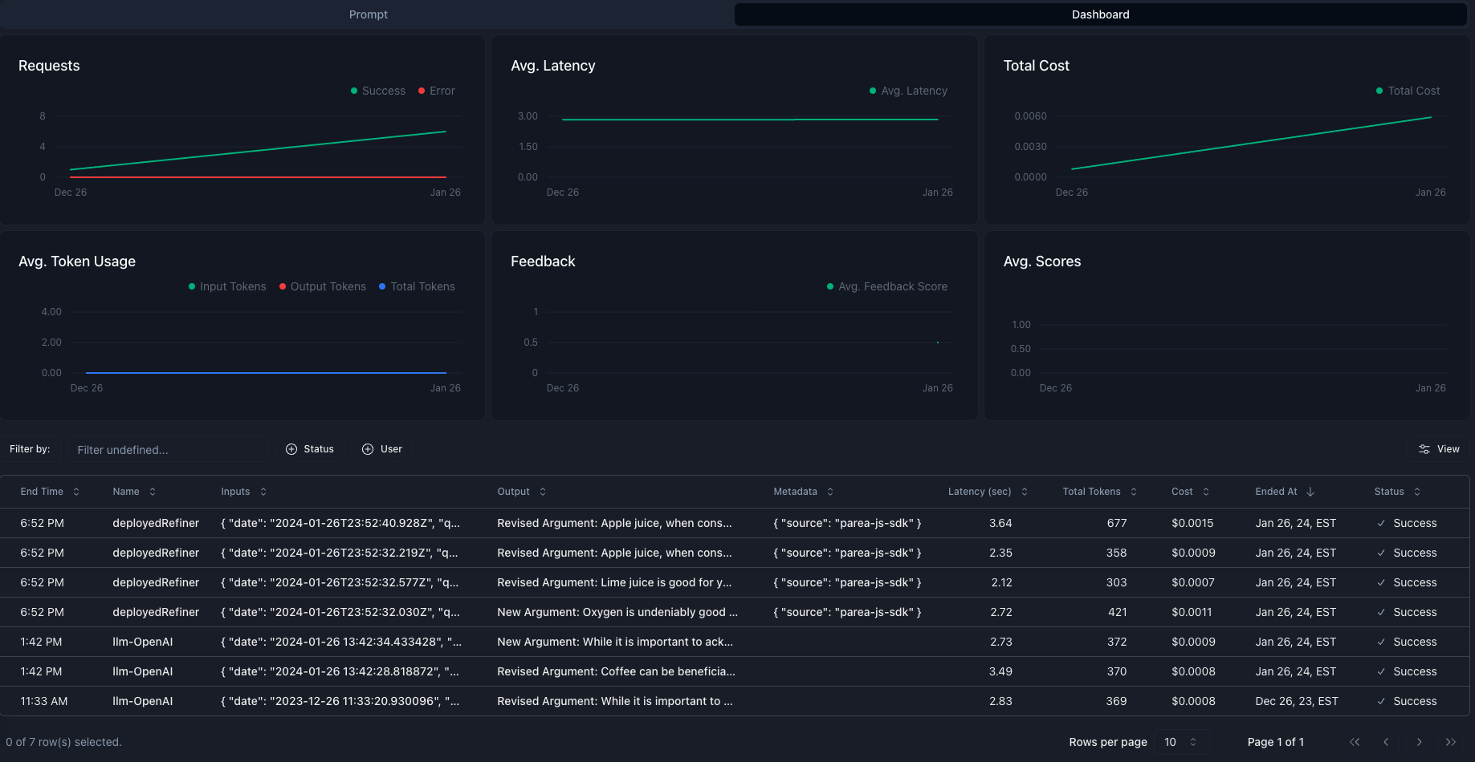Jump to first page with double-left chevron
This screenshot has width=1475, height=762.
(x=1355, y=742)
